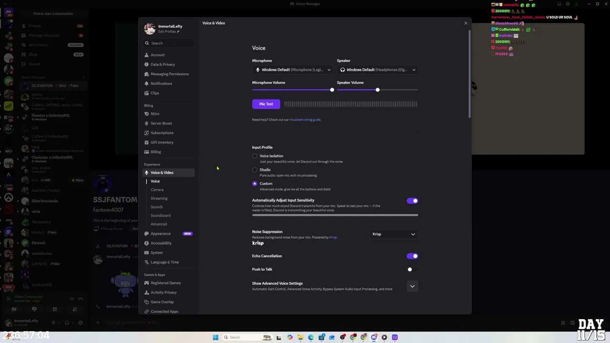Image resolution: width=610 pixels, height=343 pixels.
Task: Click the Gift Inventory icon
Action: click(x=147, y=142)
